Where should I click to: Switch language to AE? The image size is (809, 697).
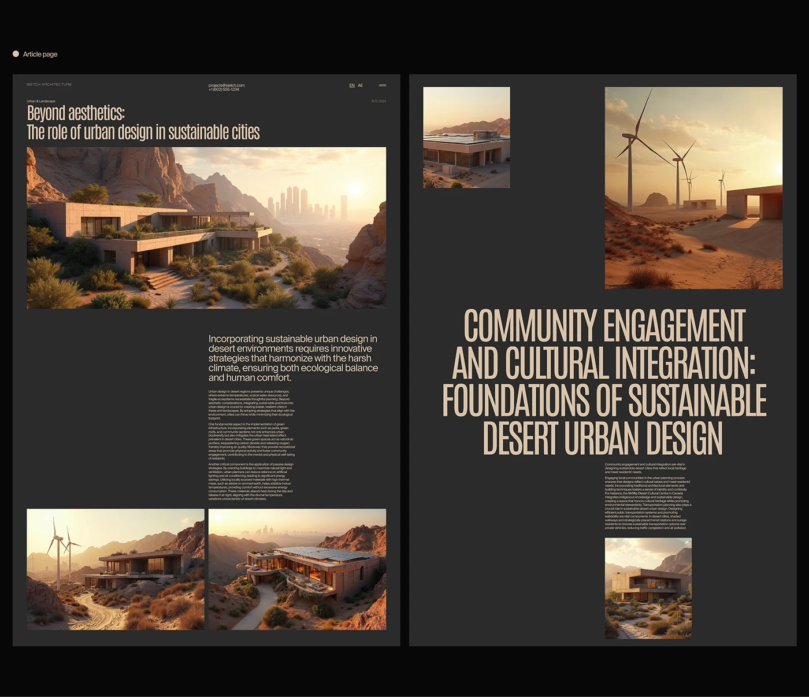(x=361, y=86)
